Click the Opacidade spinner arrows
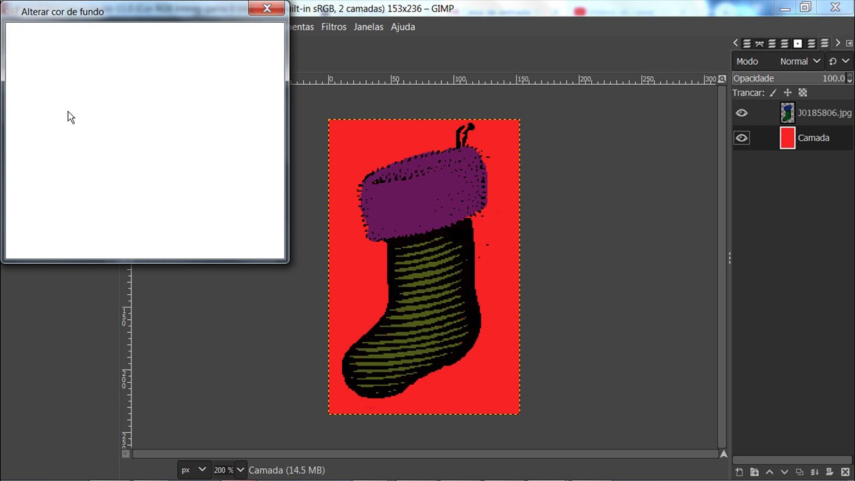The image size is (855, 481). pos(848,78)
